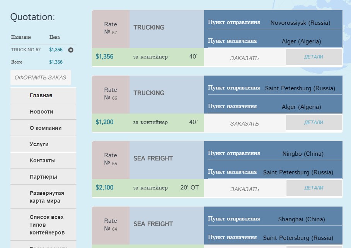Show ДЕТАЛИ for Rate 66
This screenshot has height=248, width=351.
click(314, 122)
